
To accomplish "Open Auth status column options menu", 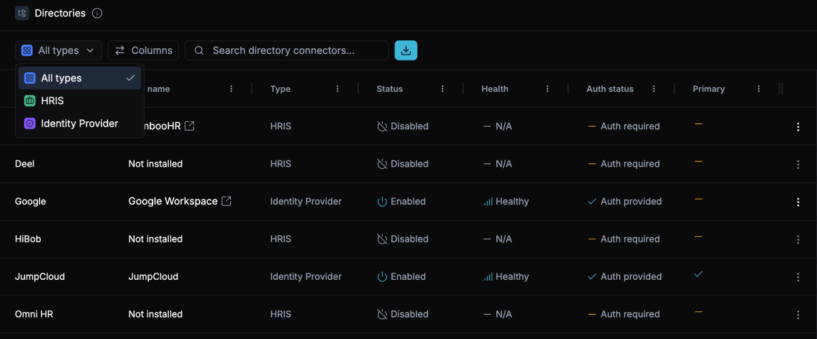I will click(654, 89).
